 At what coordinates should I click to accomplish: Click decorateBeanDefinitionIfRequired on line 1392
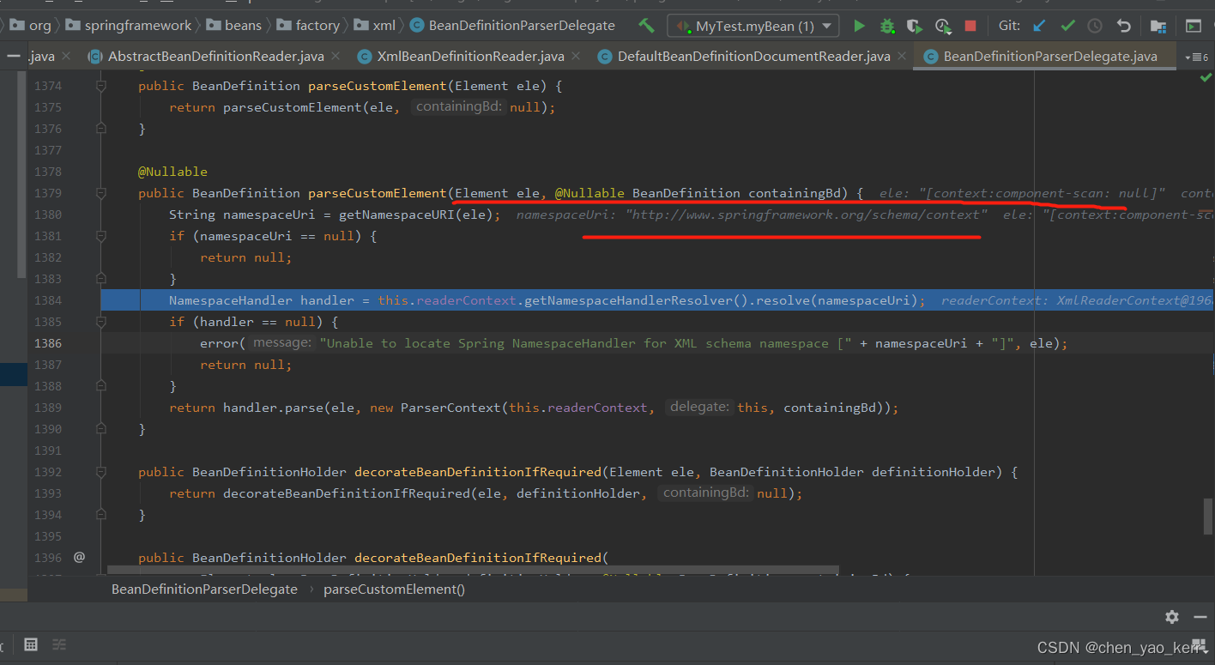click(x=478, y=472)
